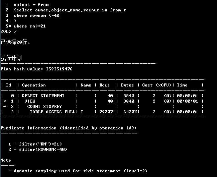Click the "where rn>=21" line
Image resolution: width=217 pixels, height=177 pixels.
click(x=29, y=26)
